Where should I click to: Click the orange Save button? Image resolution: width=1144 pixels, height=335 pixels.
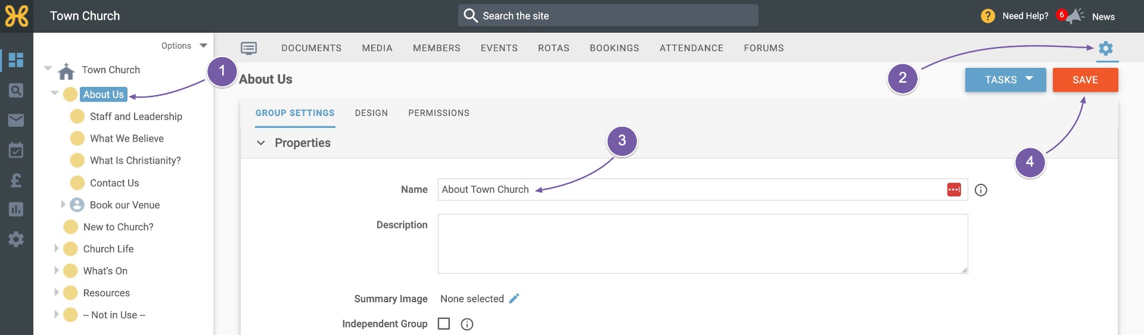coord(1085,80)
